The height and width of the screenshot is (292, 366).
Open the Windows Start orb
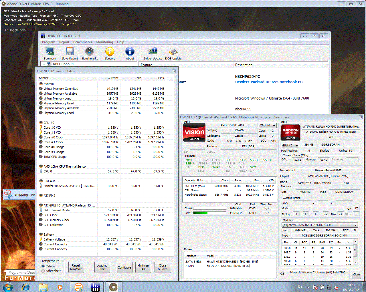point(7,287)
